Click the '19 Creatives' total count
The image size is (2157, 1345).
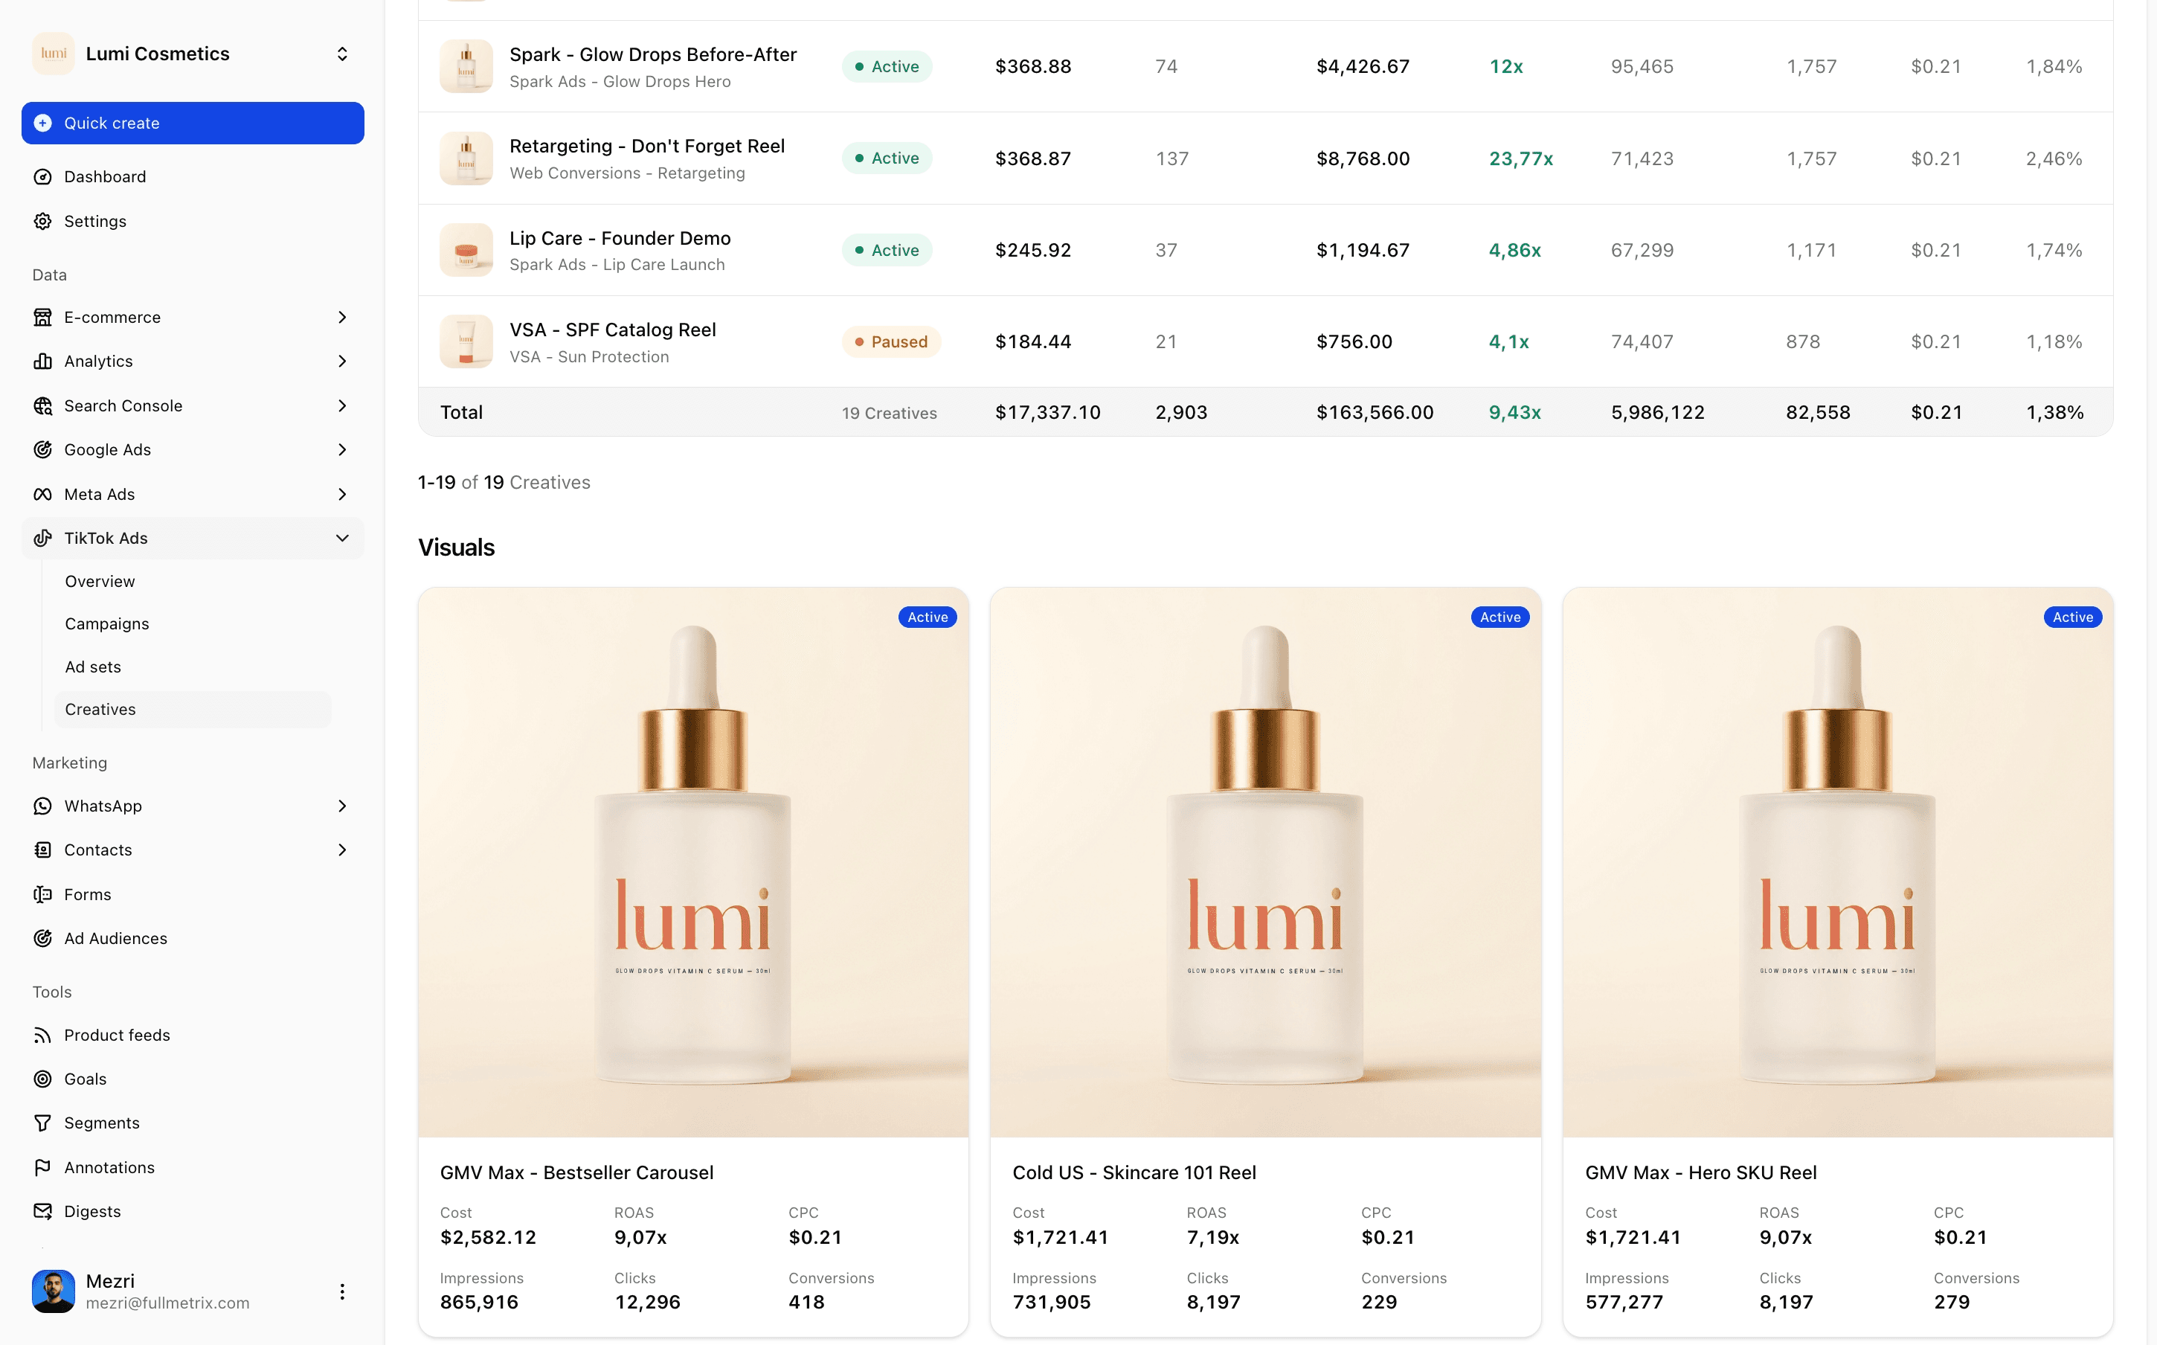[x=889, y=413]
